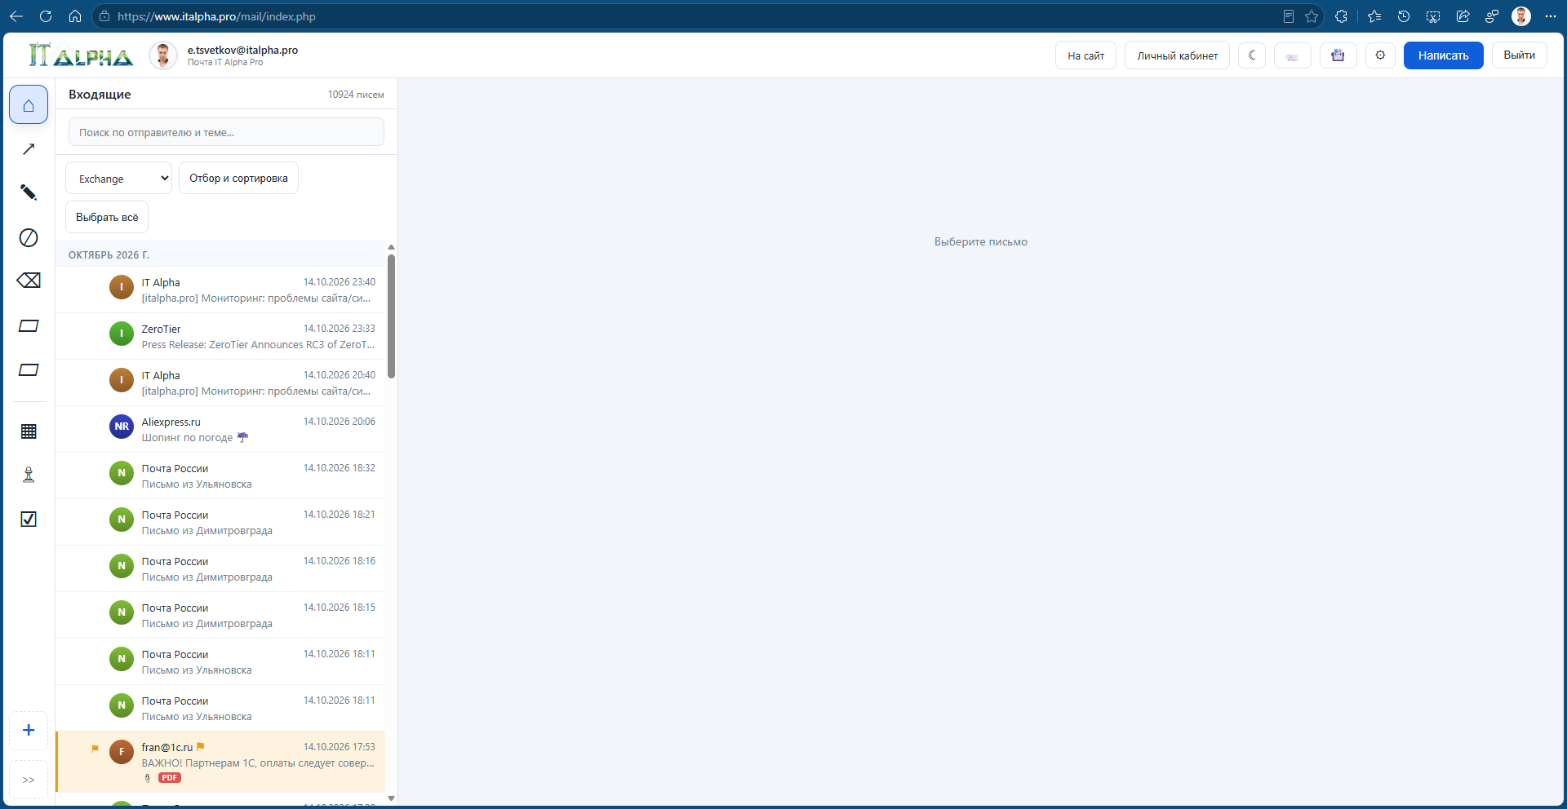Viewport: 1567px width, 809px height.
Task: Open 'На сайт' link
Action: click(x=1085, y=55)
